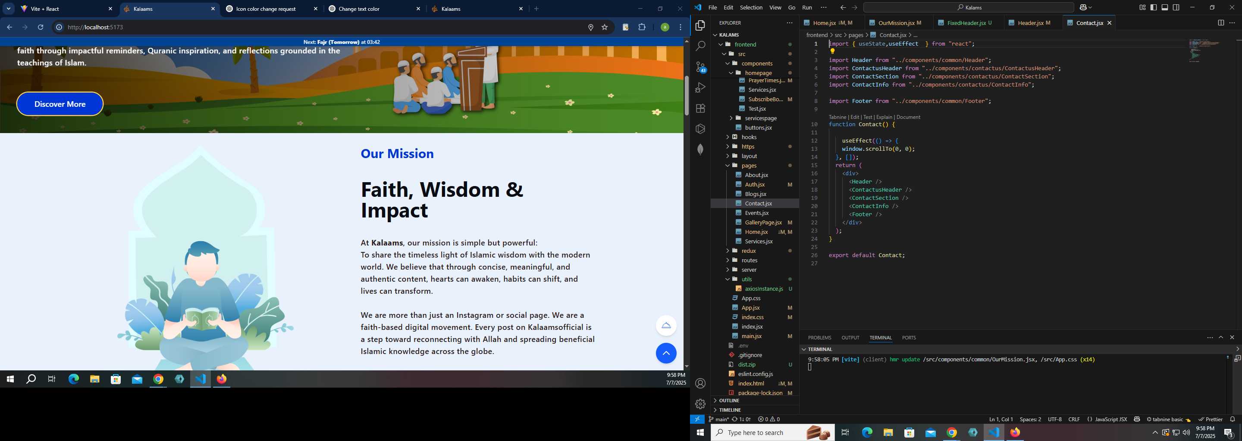Open Source Control view with 43 badge

[x=700, y=67]
